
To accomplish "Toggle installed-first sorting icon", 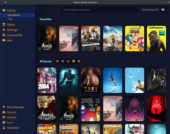I will tap(74, 61).
